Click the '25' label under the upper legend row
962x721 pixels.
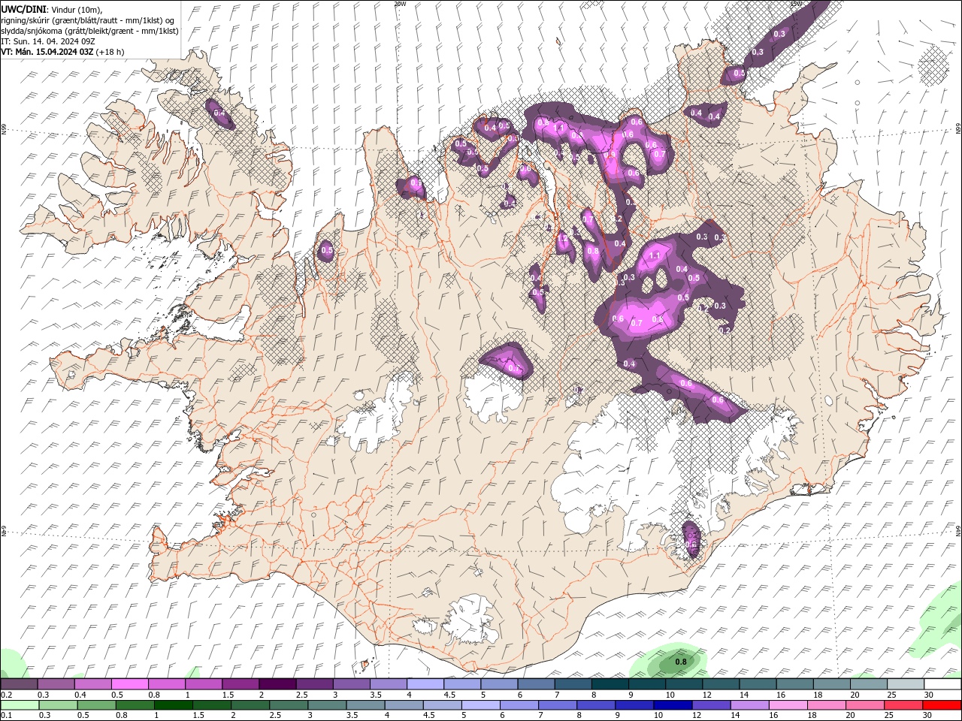891,695
